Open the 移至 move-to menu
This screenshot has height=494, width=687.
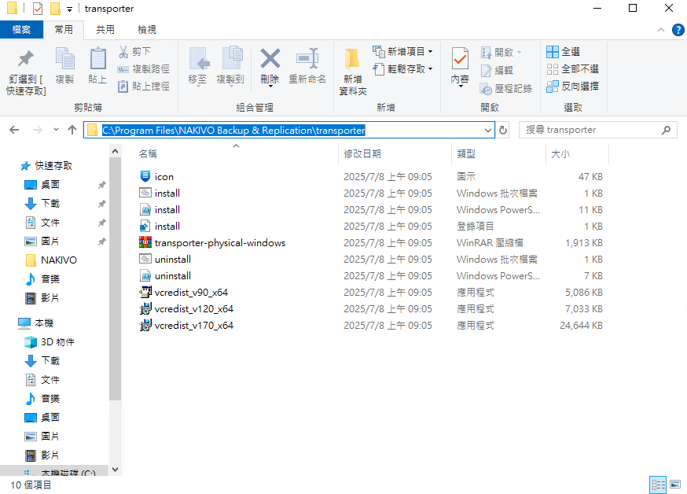point(197,67)
